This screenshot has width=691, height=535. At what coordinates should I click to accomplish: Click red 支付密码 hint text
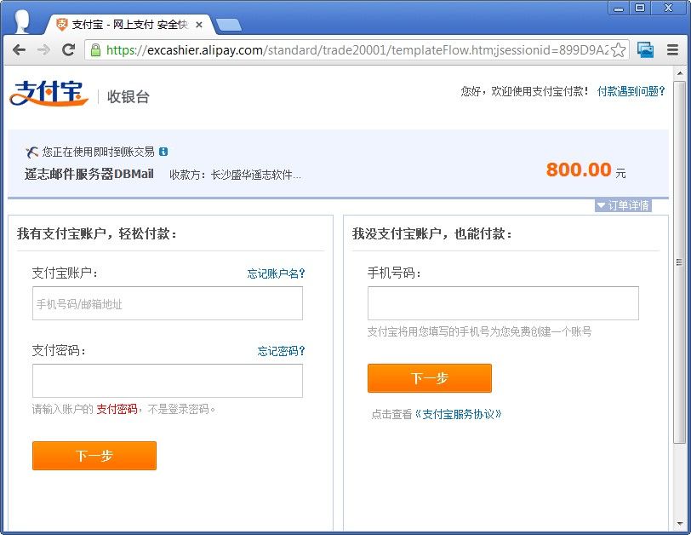117,409
